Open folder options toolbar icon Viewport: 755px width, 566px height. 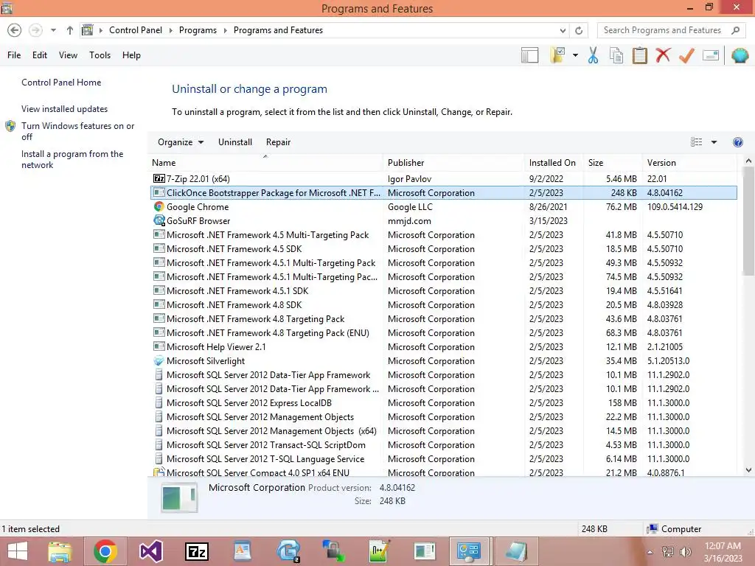[557, 55]
